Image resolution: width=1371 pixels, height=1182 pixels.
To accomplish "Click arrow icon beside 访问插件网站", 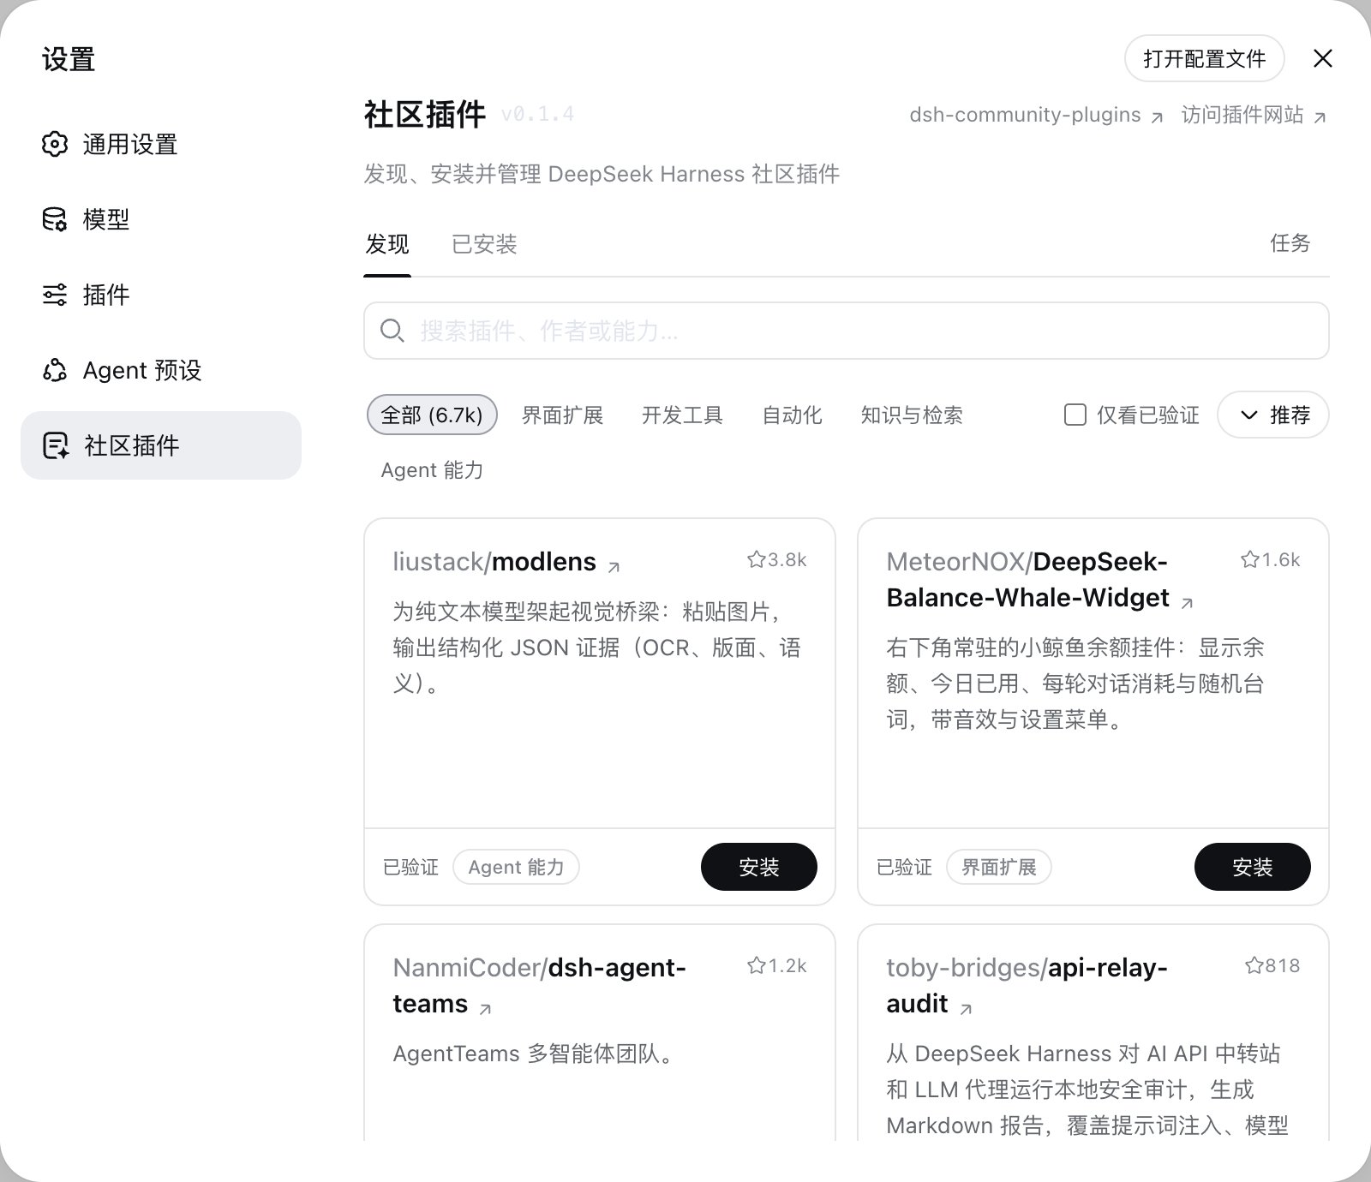I will (1320, 117).
